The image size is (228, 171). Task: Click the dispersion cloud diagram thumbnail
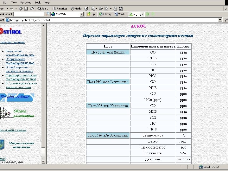(x=6, y=113)
